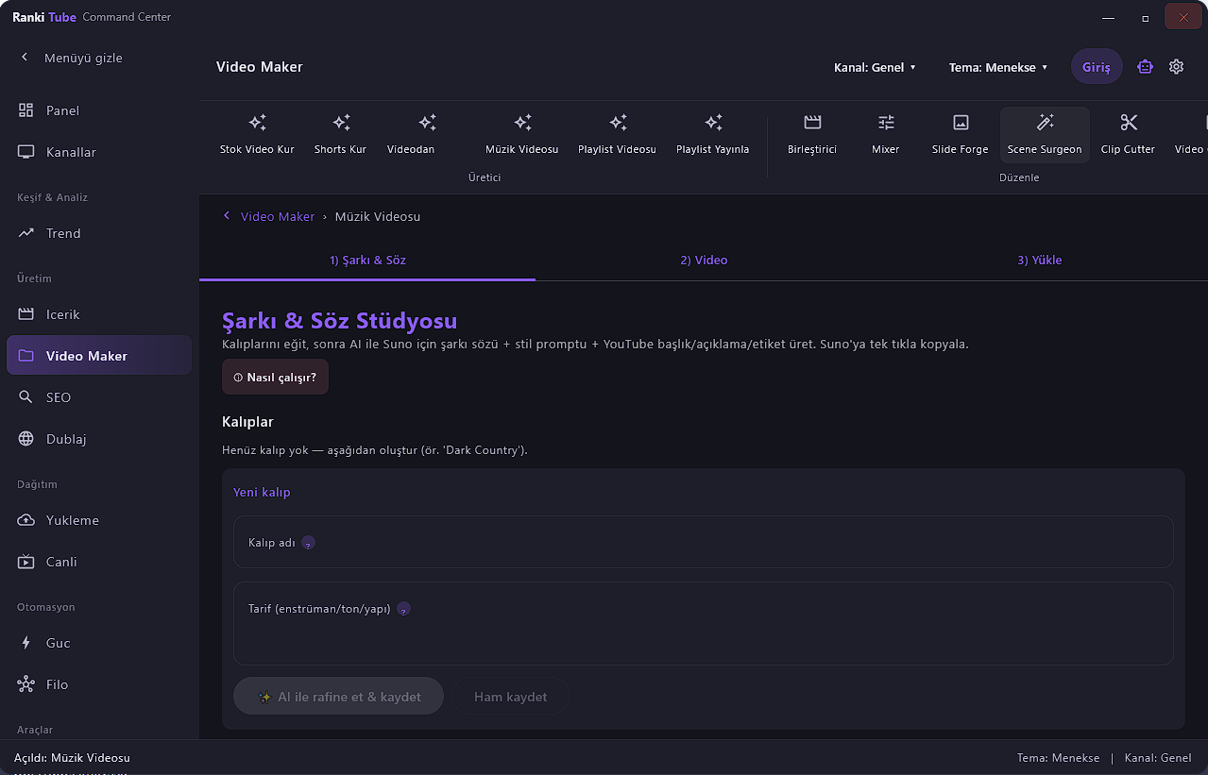1208x775 pixels.
Task: Go to Panel in sidebar
Action: pos(99,110)
